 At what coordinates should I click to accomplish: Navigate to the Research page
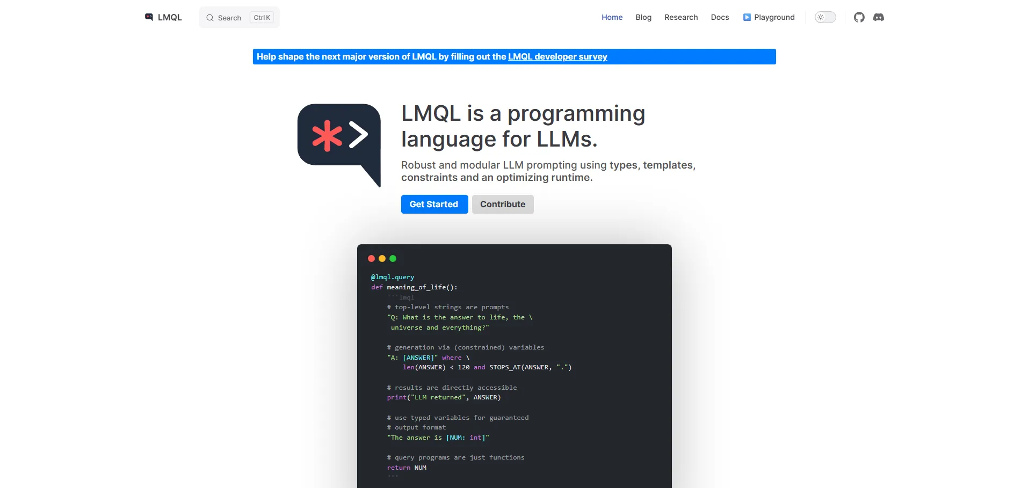point(680,17)
